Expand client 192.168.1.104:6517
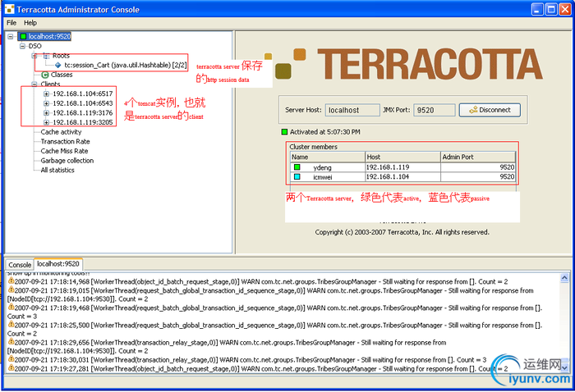 46,93
